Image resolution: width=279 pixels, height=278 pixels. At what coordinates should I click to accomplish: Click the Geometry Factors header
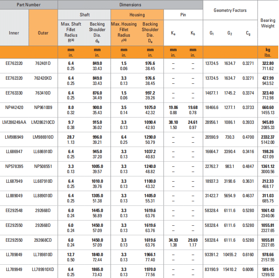pyautogui.click(x=230, y=10)
